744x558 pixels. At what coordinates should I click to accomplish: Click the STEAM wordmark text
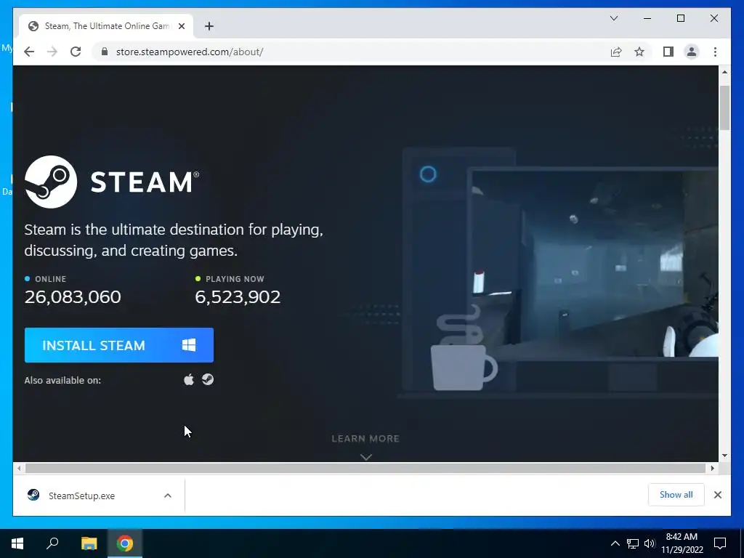point(145,182)
